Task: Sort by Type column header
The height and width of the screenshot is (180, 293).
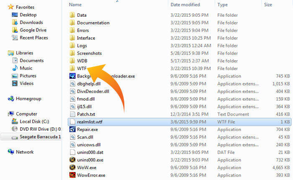Action: point(222,5)
